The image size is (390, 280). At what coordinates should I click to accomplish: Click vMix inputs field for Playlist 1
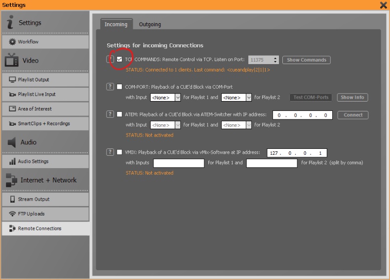point(179,163)
